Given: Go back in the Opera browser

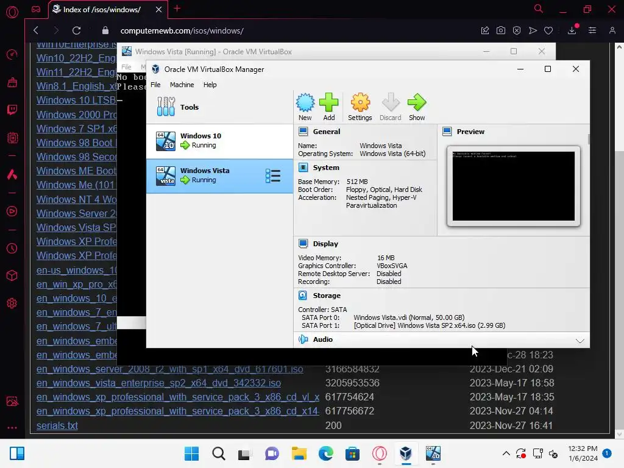Looking at the screenshot, I should [x=36, y=30].
